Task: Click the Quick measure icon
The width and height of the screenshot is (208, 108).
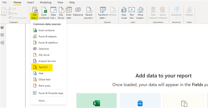Action: (x=163, y=13)
